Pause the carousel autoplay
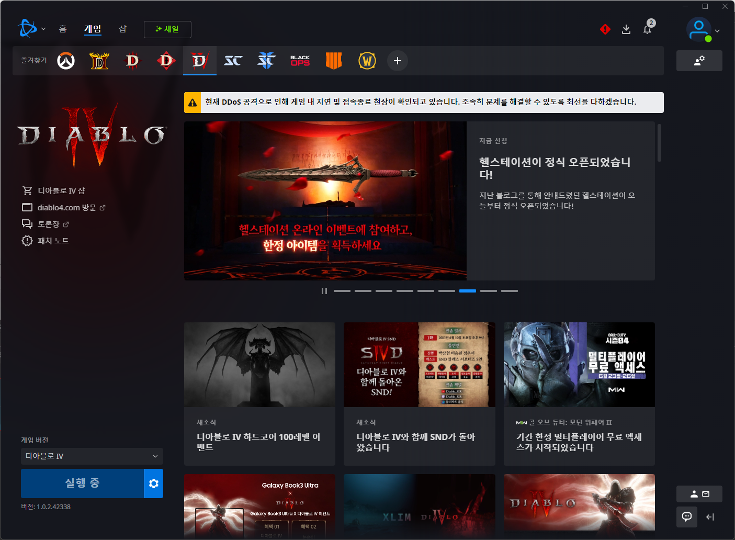Image resolution: width=735 pixels, height=540 pixels. click(324, 291)
